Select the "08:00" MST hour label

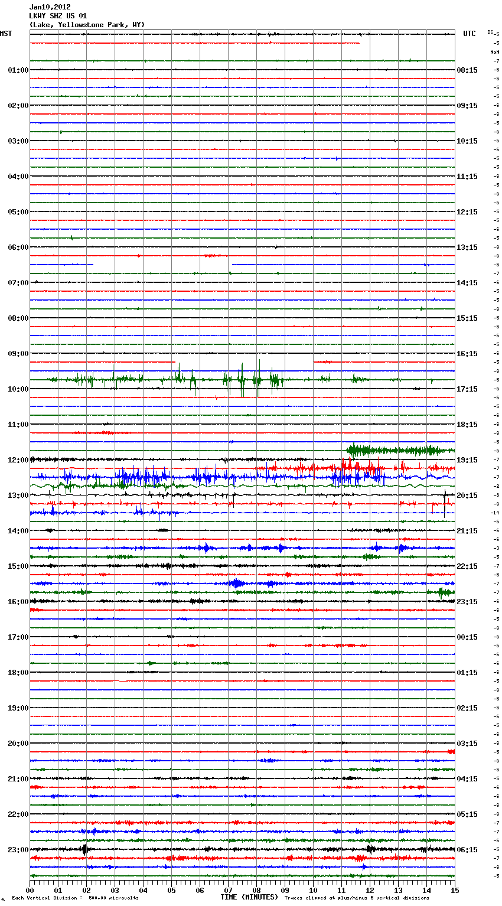18,318
